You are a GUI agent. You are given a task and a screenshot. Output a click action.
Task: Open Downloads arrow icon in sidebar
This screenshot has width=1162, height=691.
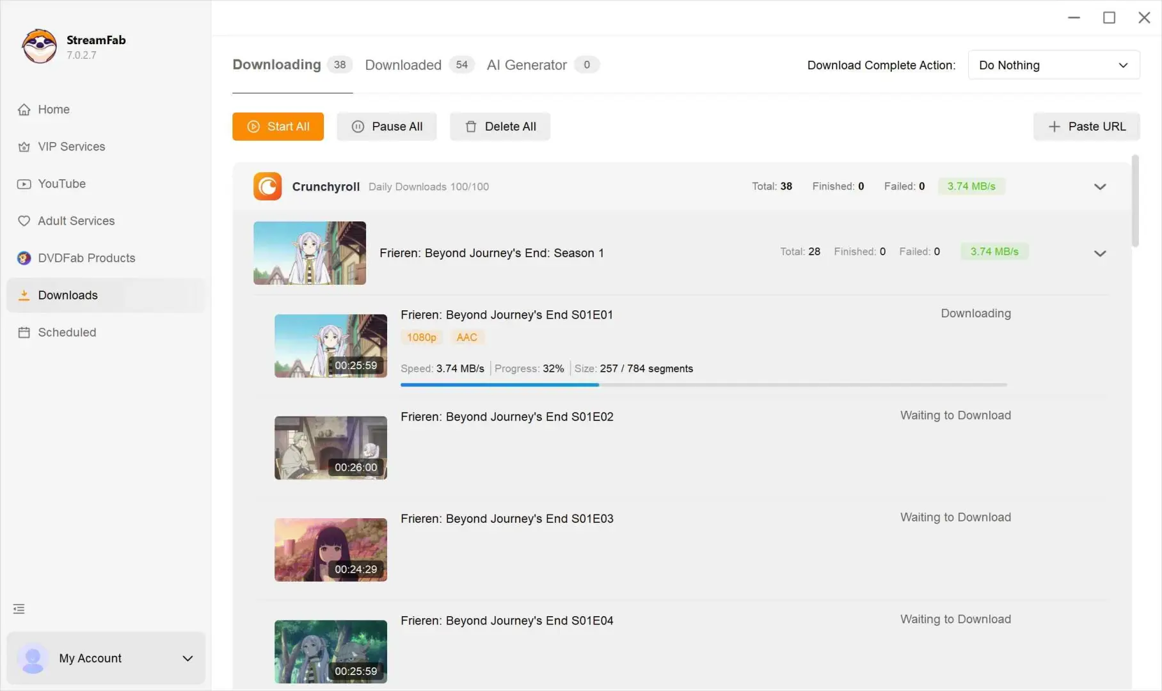point(24,295)
